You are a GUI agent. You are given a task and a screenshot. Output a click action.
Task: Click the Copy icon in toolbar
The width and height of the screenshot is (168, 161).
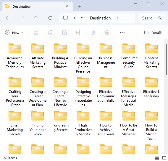50,32
